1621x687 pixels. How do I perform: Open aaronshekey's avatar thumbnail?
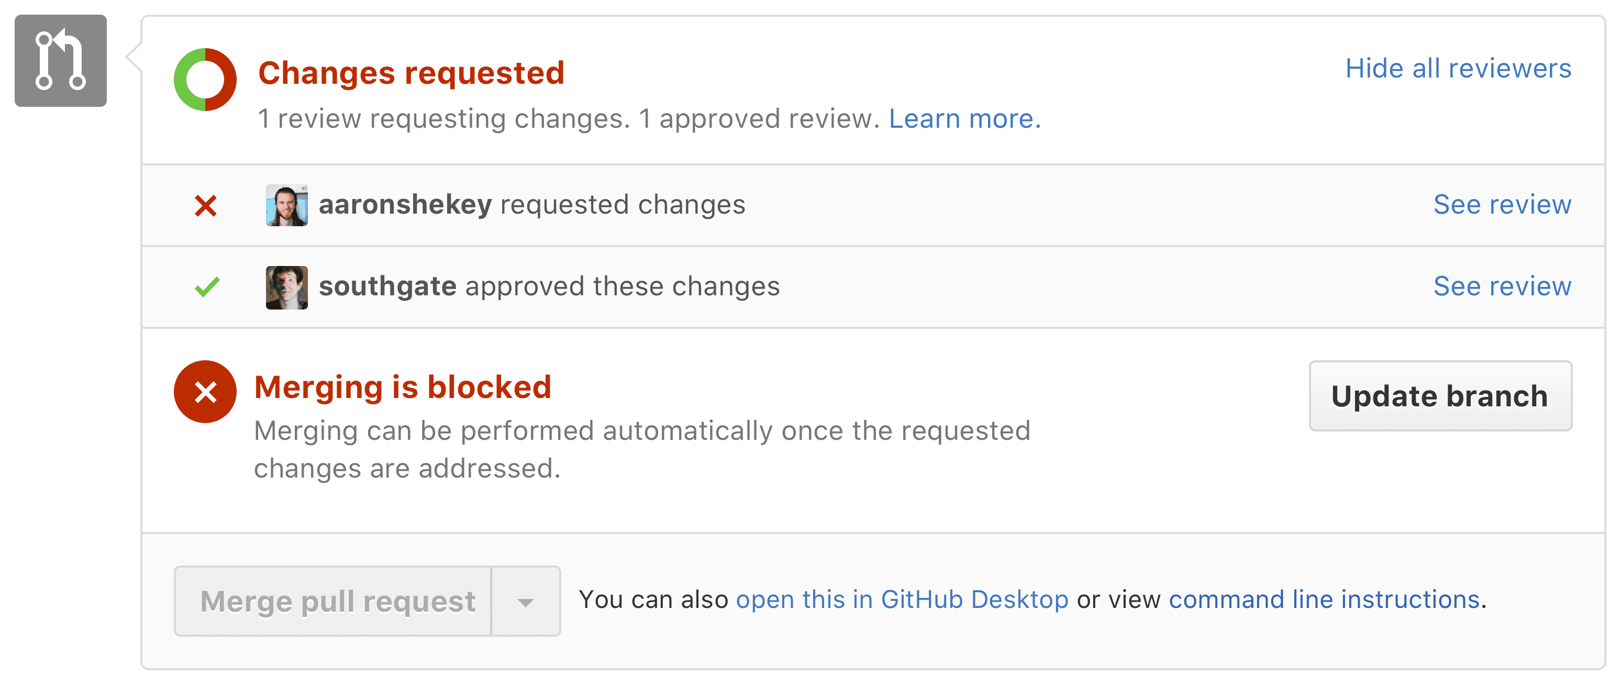[287, 205]
